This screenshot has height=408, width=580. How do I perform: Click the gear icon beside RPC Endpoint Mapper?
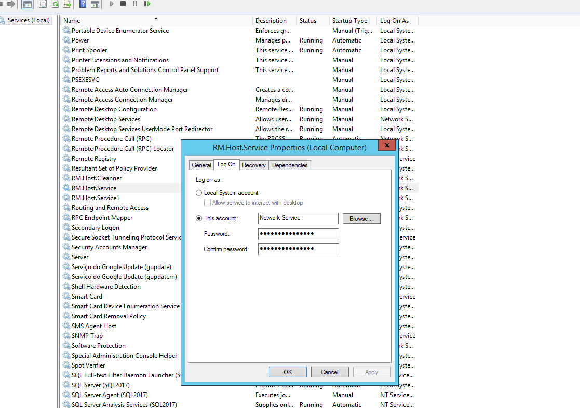click(x=66, y=217)
